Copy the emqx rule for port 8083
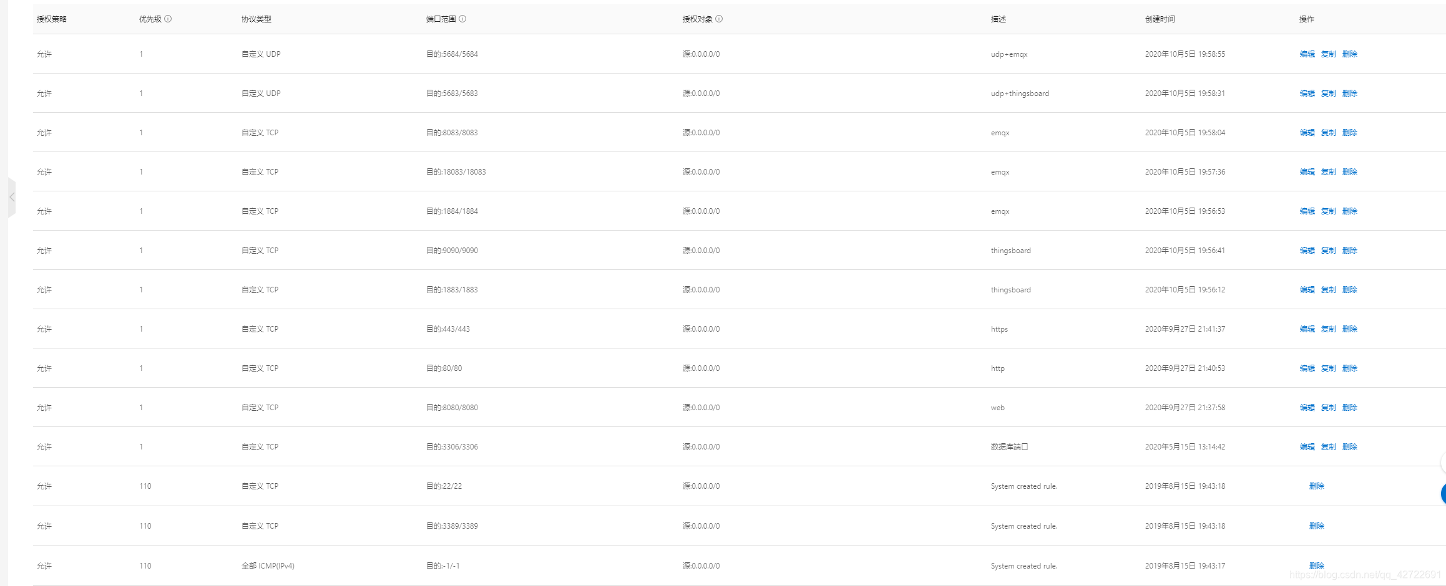Screen dimensions: 1446x586 click(1328, 133)
